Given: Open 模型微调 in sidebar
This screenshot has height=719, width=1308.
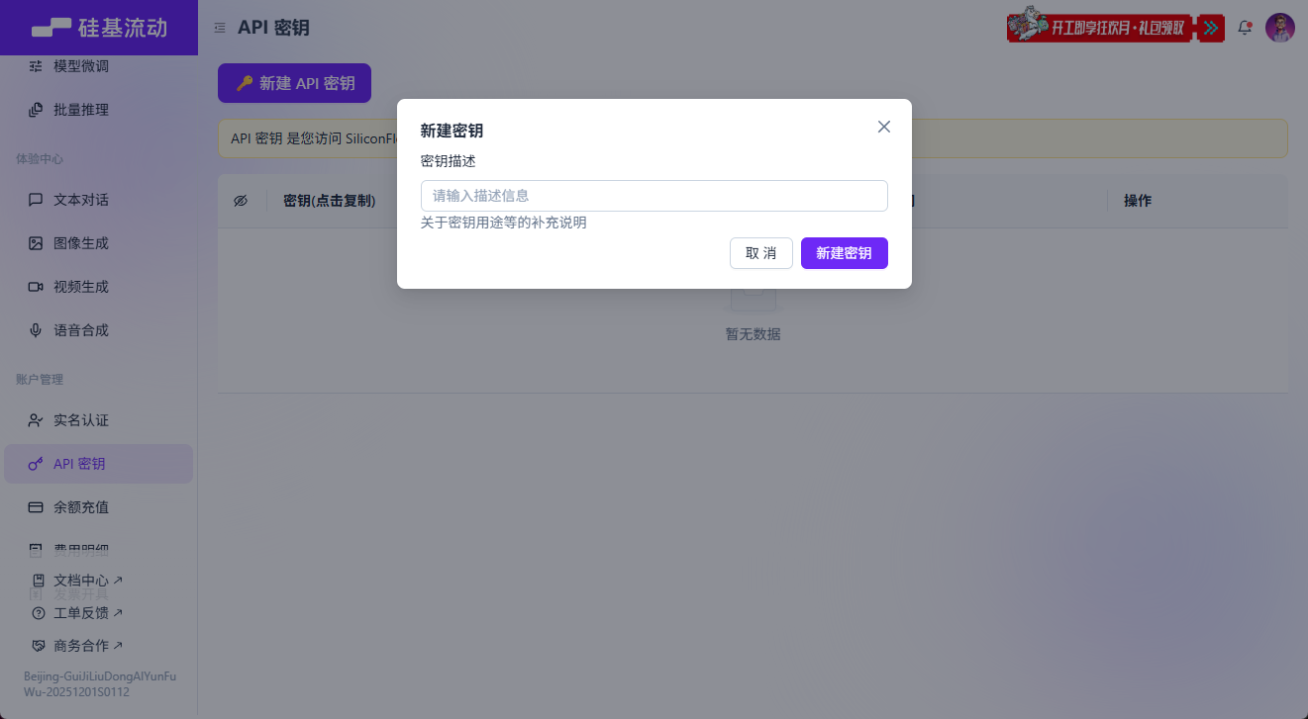Looking at the screenshot, I should [x=81, y=66].
